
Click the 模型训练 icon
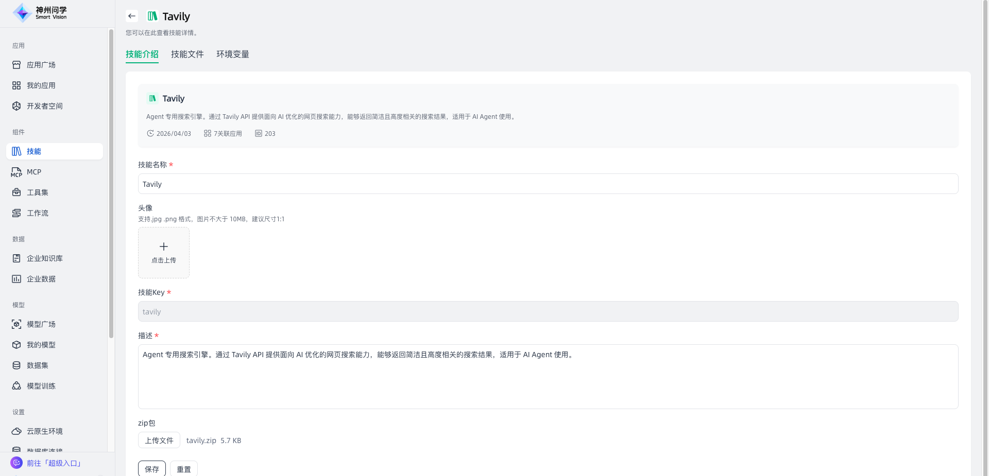click(x=16, y=386)
